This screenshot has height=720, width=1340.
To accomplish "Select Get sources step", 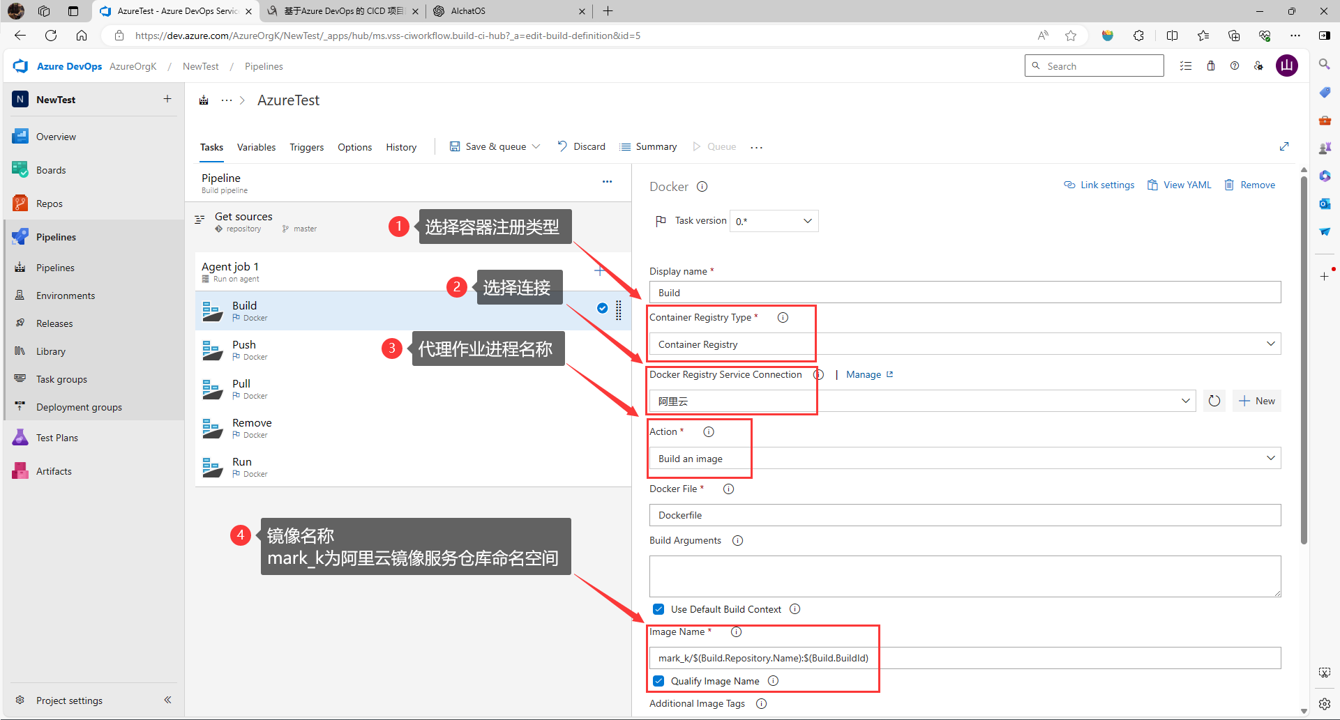I will 413,222.
